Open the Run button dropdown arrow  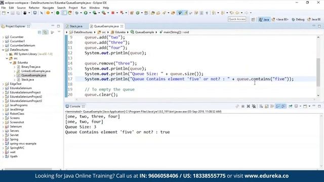click(x=90, y=13)
